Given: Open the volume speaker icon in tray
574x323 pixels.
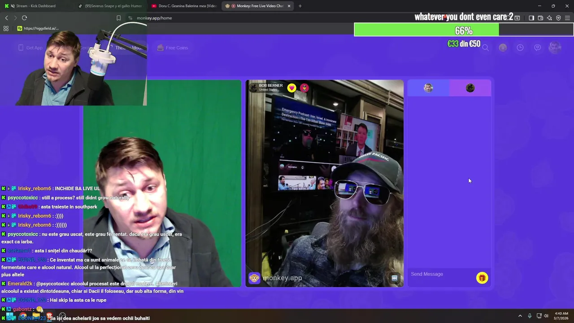Looking at the screenshot, I should pyautogui.click(x=546, y=316).
